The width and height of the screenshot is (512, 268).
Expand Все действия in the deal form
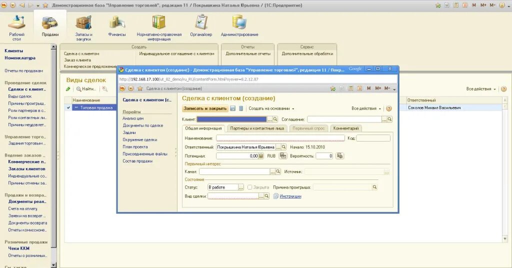(x=366, y=108)
